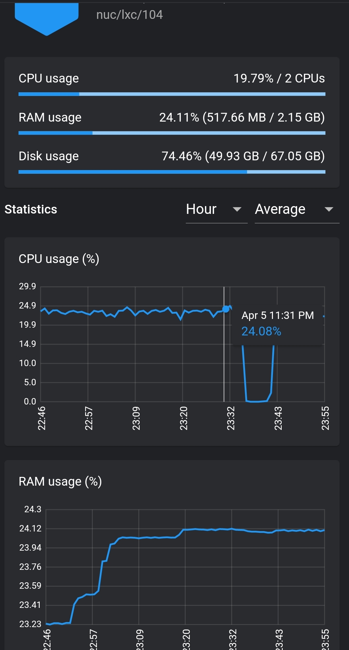
Task: Open the nuc/lxc/104 container header
Action: (129, 15)
